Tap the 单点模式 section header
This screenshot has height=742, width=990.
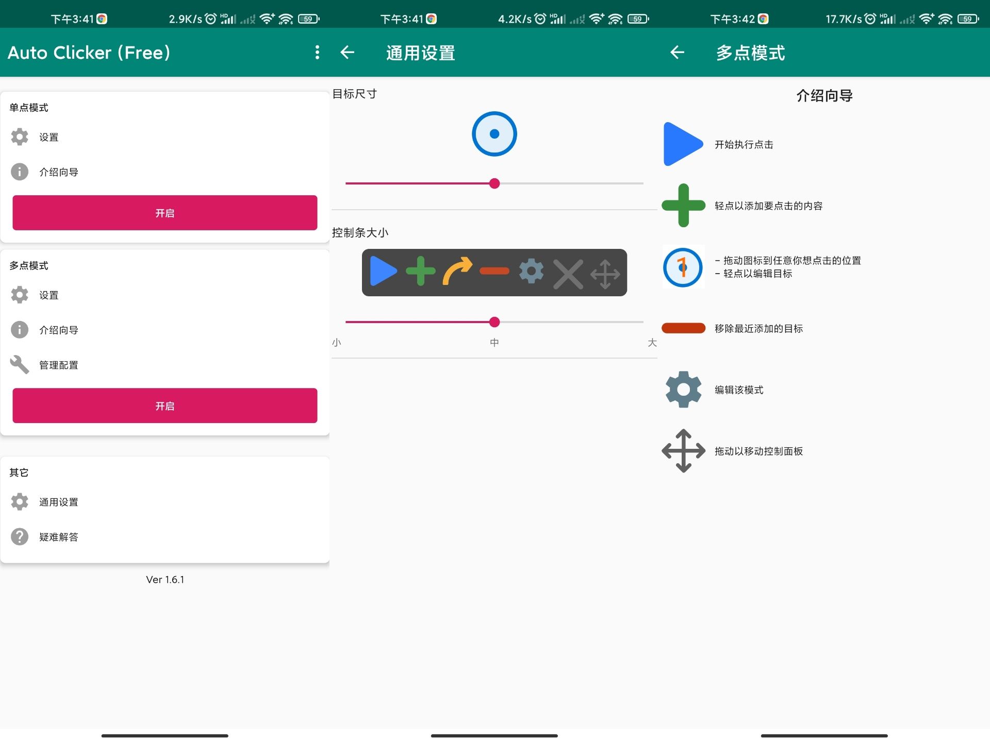coord(29,108)
